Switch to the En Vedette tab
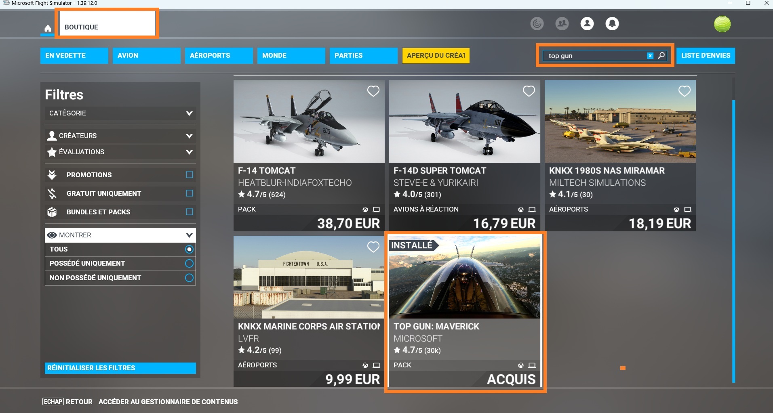Screen dimensions: 773x413 (x=74, y=56)
